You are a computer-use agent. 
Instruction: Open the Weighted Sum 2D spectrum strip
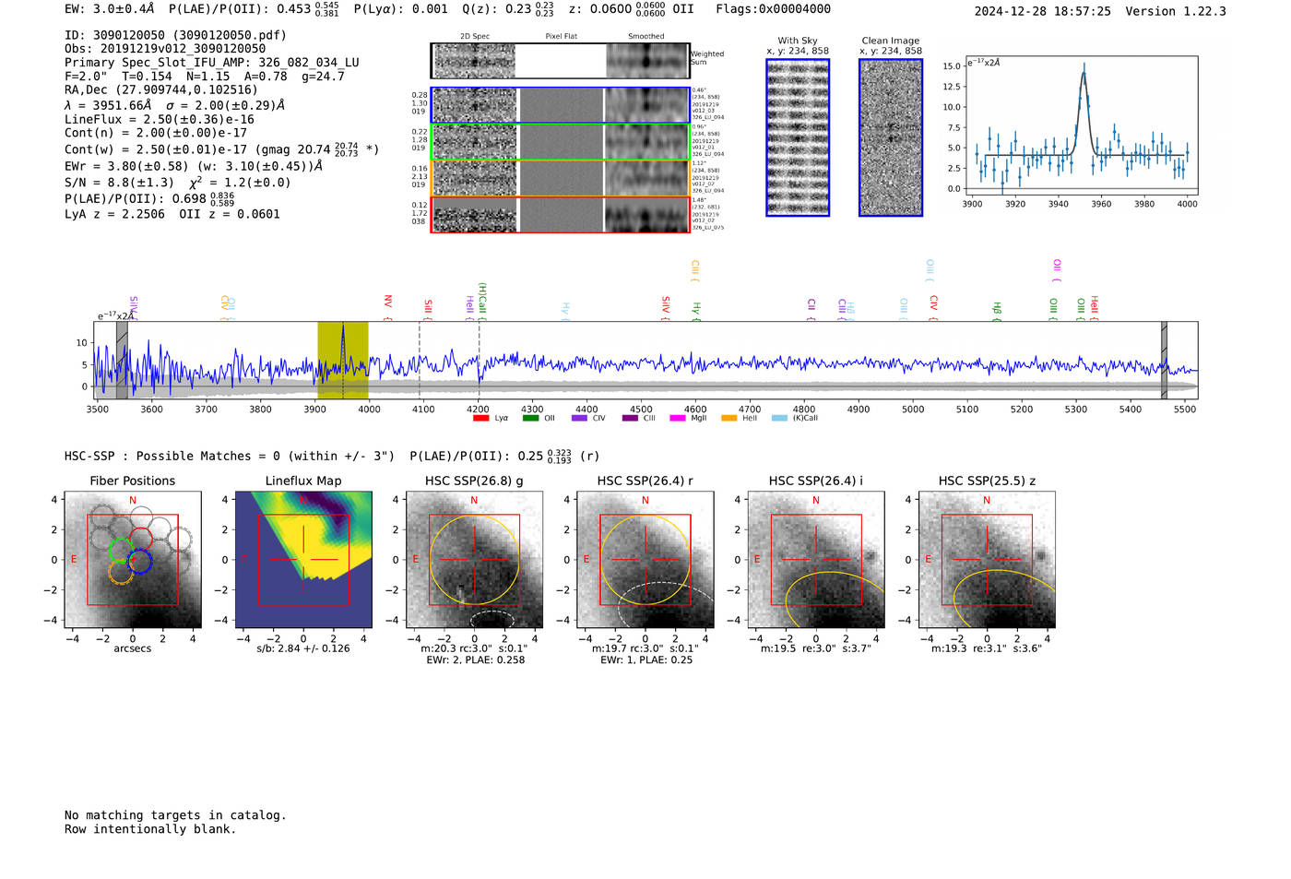(x=560, y=61)
